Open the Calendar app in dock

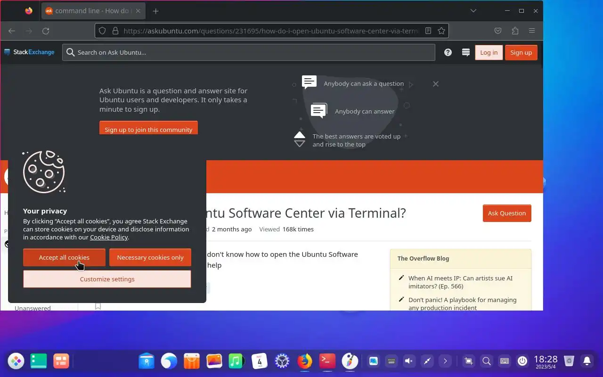tap(260, 361)
